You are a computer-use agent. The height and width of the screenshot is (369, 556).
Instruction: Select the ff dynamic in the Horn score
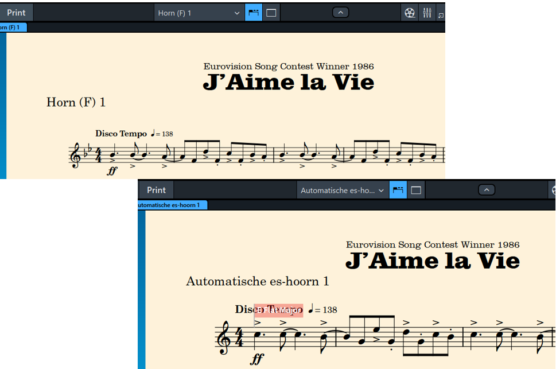click(x=112, y=171)
